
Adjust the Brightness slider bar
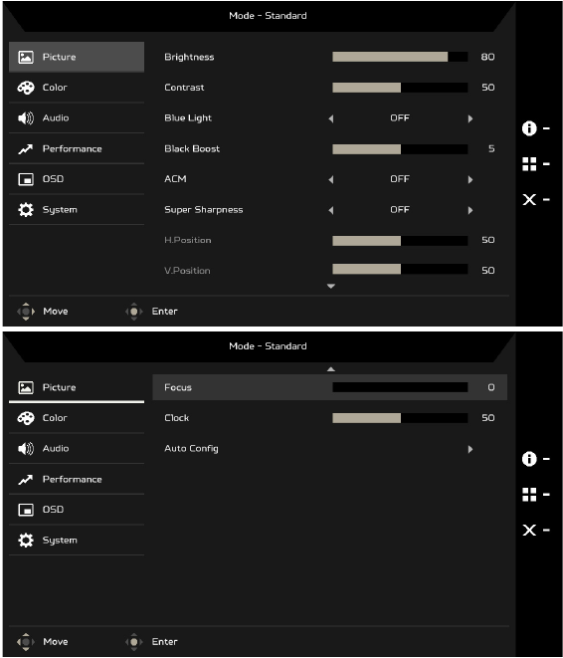tap(400, 57)
